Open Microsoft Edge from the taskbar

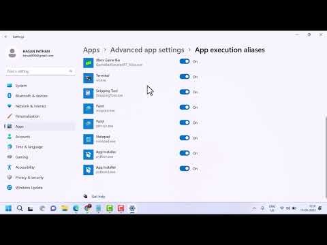(x=76, y=208)
